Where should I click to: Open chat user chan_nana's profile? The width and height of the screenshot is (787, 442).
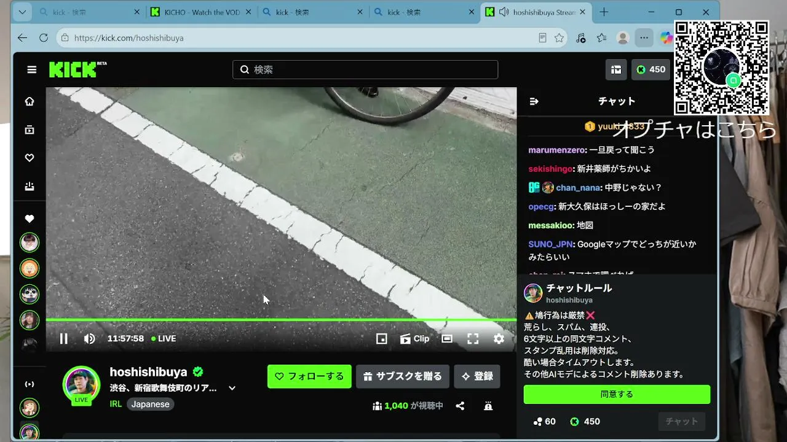[578, 188]
